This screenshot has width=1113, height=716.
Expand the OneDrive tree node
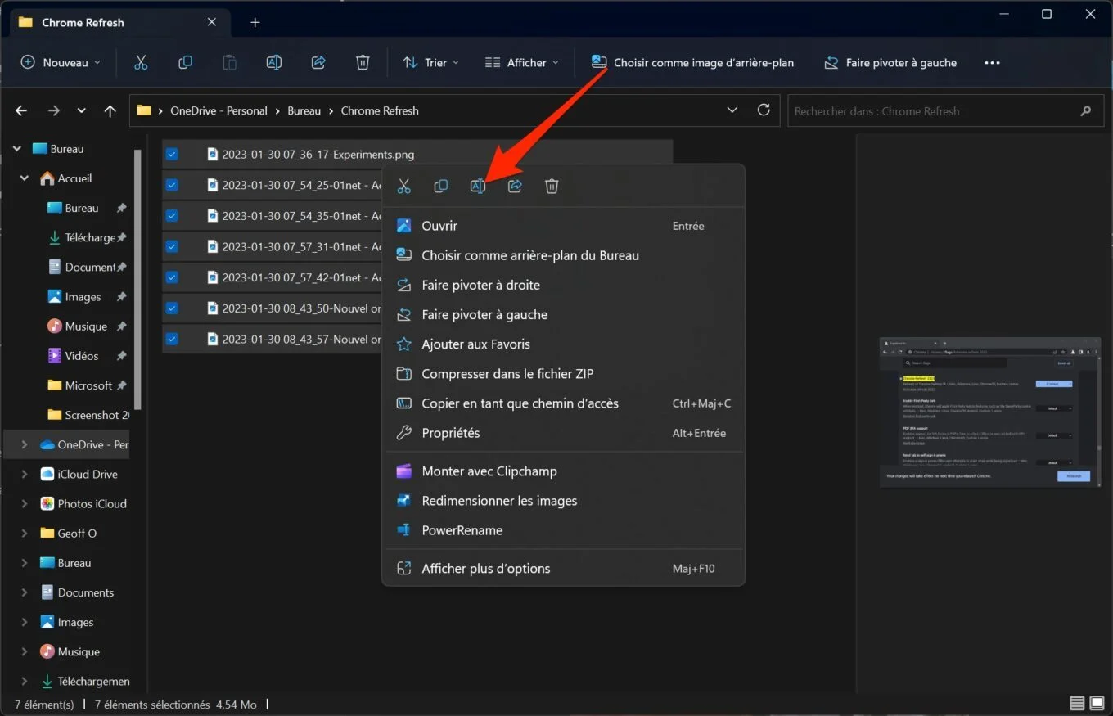[x=25, y=444]
